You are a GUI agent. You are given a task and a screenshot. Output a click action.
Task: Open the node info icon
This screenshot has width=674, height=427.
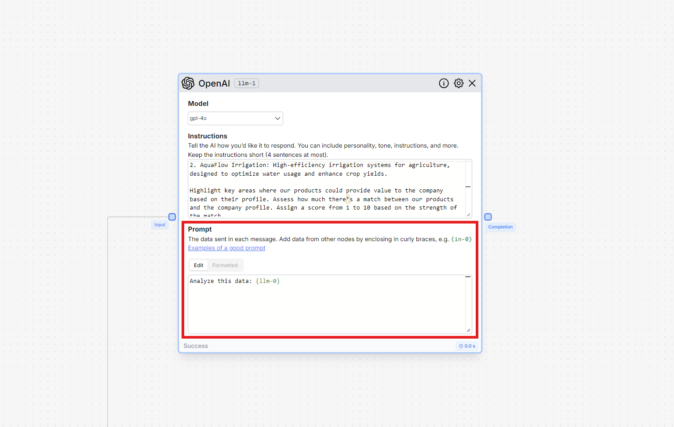coord(444,83)
